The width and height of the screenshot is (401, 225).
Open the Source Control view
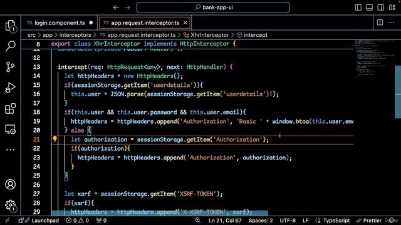tap(11, 67)
